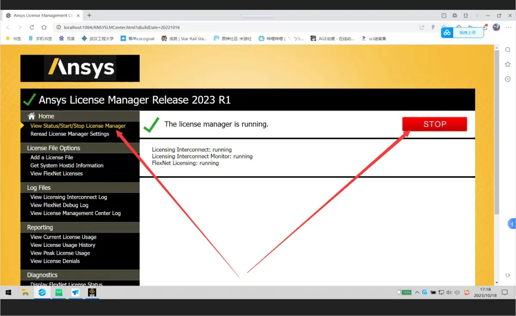
Task: Open the sci谜案集 bookmark
Action: click(374, 39)
